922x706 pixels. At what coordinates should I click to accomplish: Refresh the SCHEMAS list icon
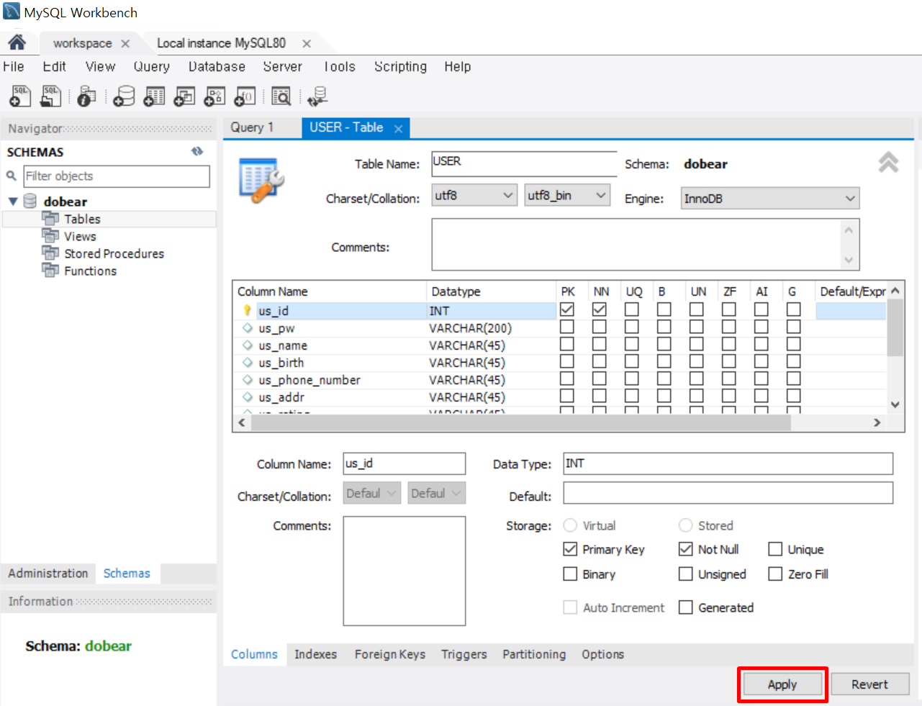click(x=197, y=151)
